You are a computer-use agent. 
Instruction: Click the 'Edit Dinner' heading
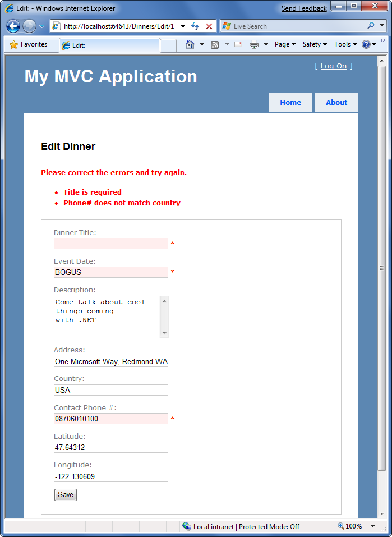[x=68, y=146]
